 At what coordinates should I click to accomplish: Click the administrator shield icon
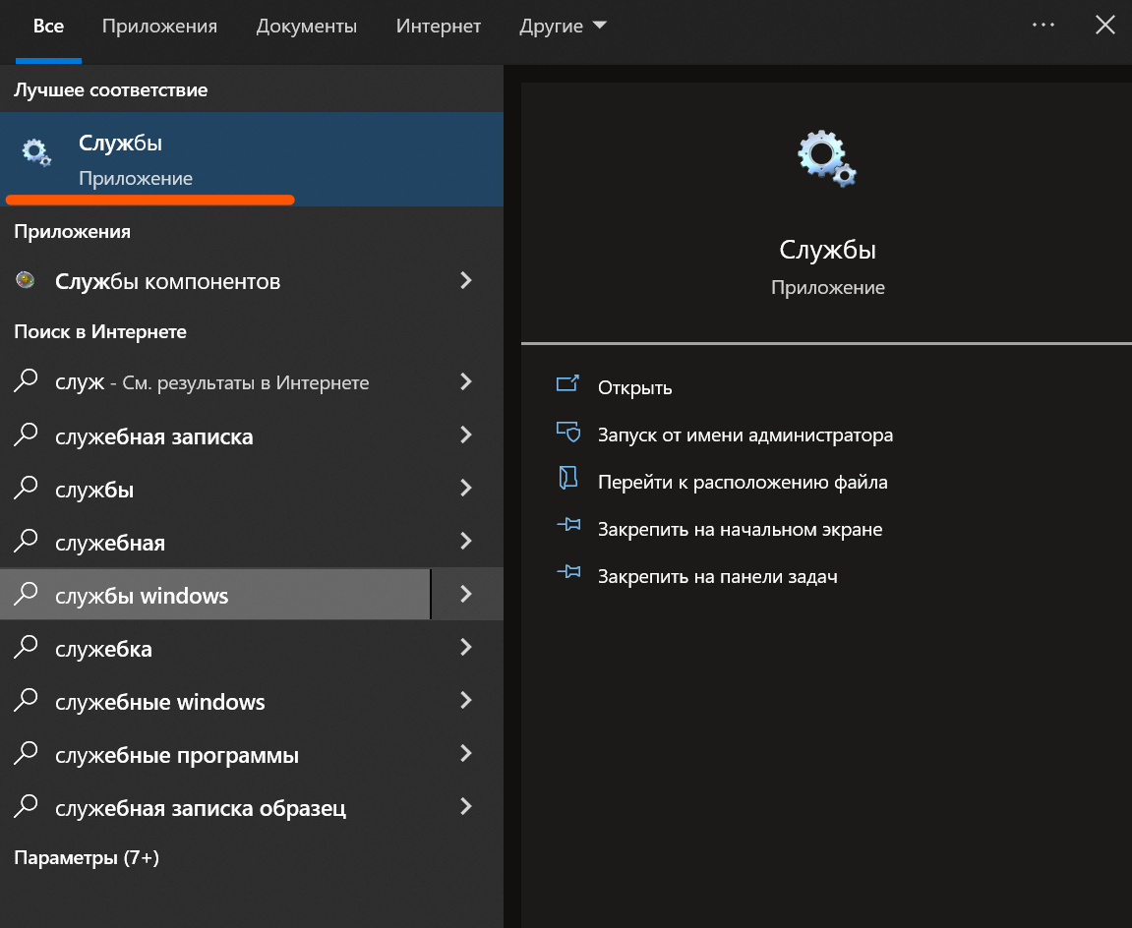(x=567, y=434)
